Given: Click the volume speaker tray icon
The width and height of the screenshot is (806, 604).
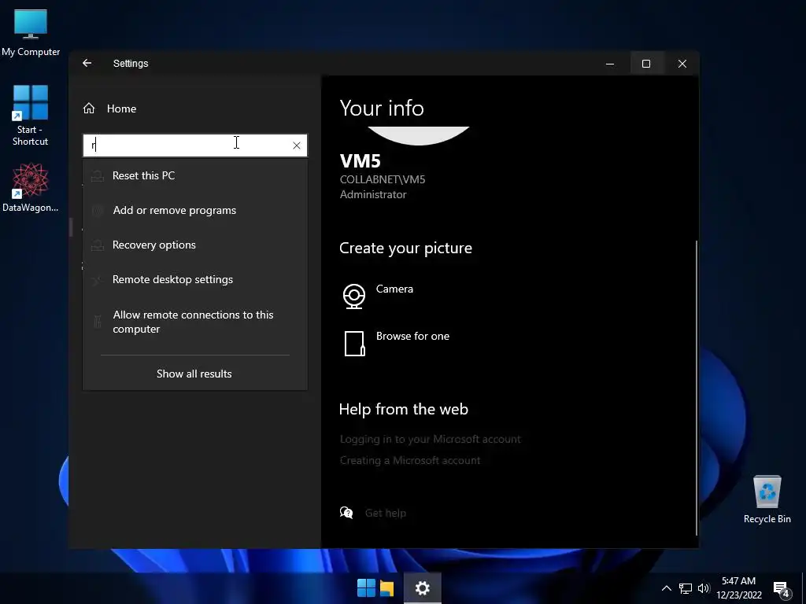Looking at the screenshot, I should [x=704, y=588].
